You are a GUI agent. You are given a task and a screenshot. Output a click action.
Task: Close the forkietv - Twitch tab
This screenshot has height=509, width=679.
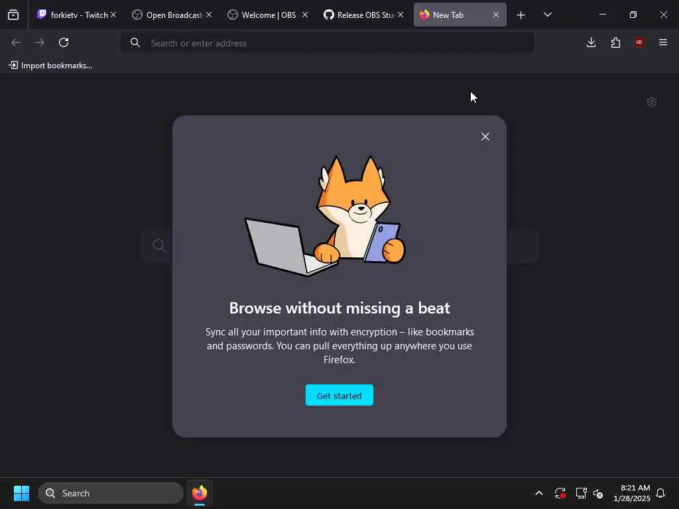[113, 15]
